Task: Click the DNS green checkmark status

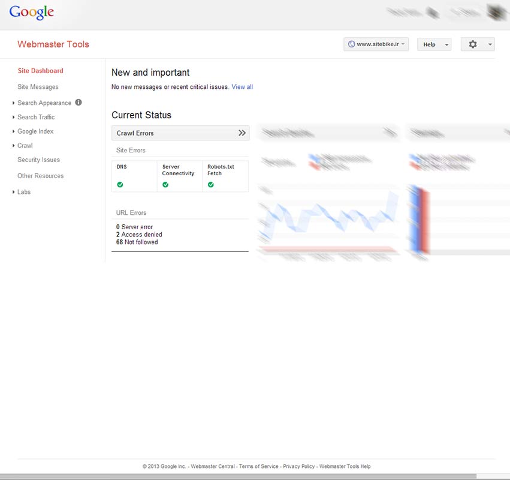Action: coord(120,185)
